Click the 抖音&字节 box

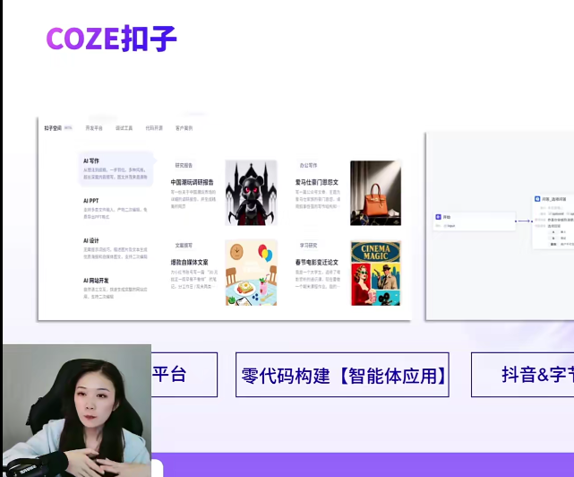coord(523,375)
